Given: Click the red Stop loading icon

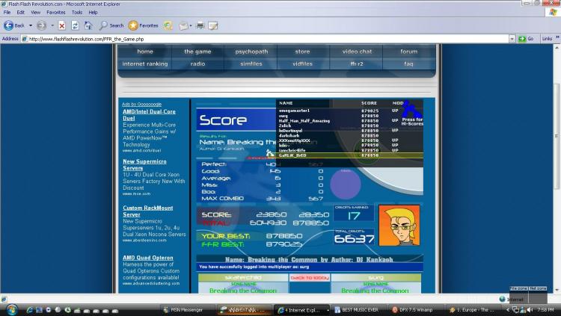Looking at the screenshot, I should coord(62,25).
